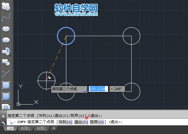Click the angle field showing 246°
This screenshot has width=188, height=134.
(117, 89)
